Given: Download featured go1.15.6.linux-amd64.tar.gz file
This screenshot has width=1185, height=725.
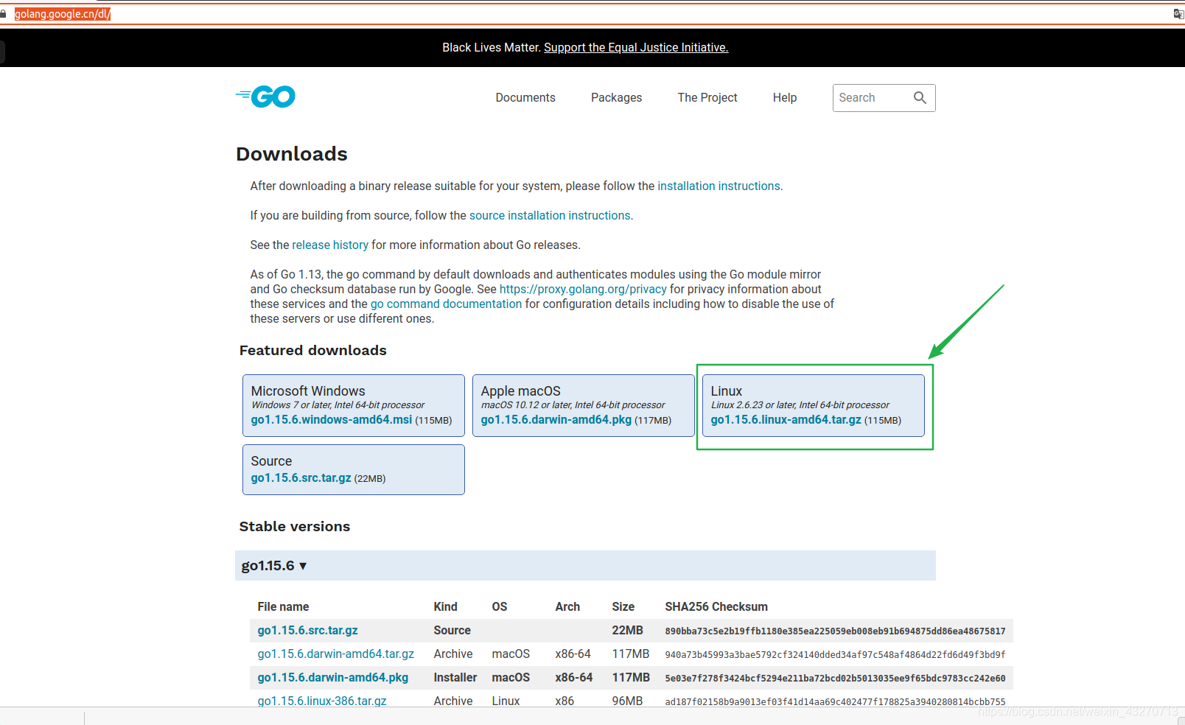Looking at the screenshot, I should [x=786, y=419].
